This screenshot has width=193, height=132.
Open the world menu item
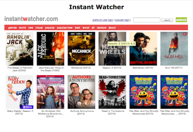(x=22, y=28)
